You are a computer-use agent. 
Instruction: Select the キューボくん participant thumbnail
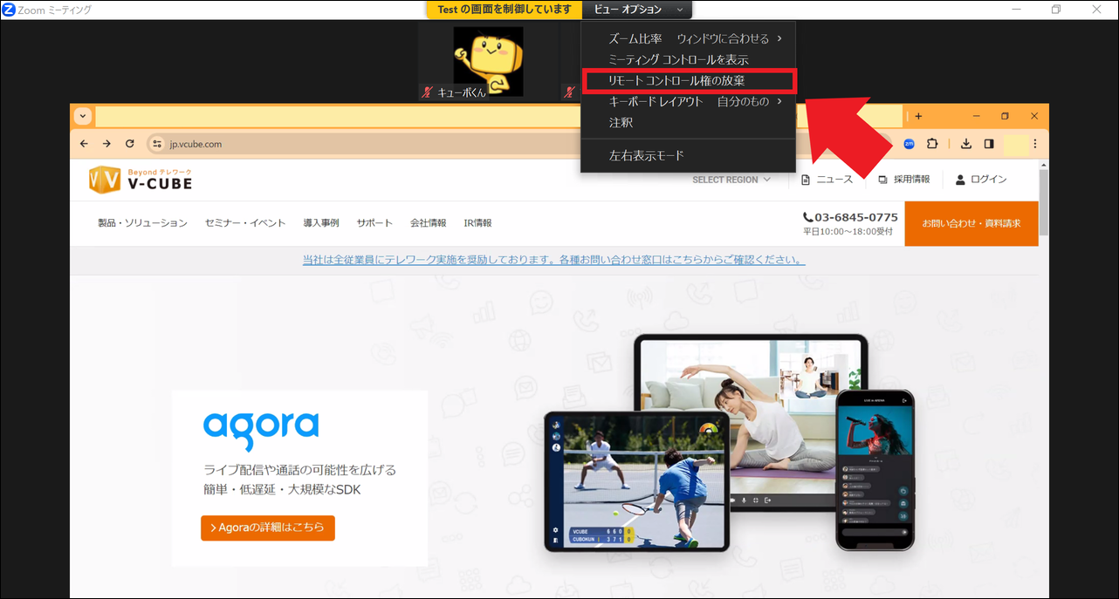click(x=488, y=62)
